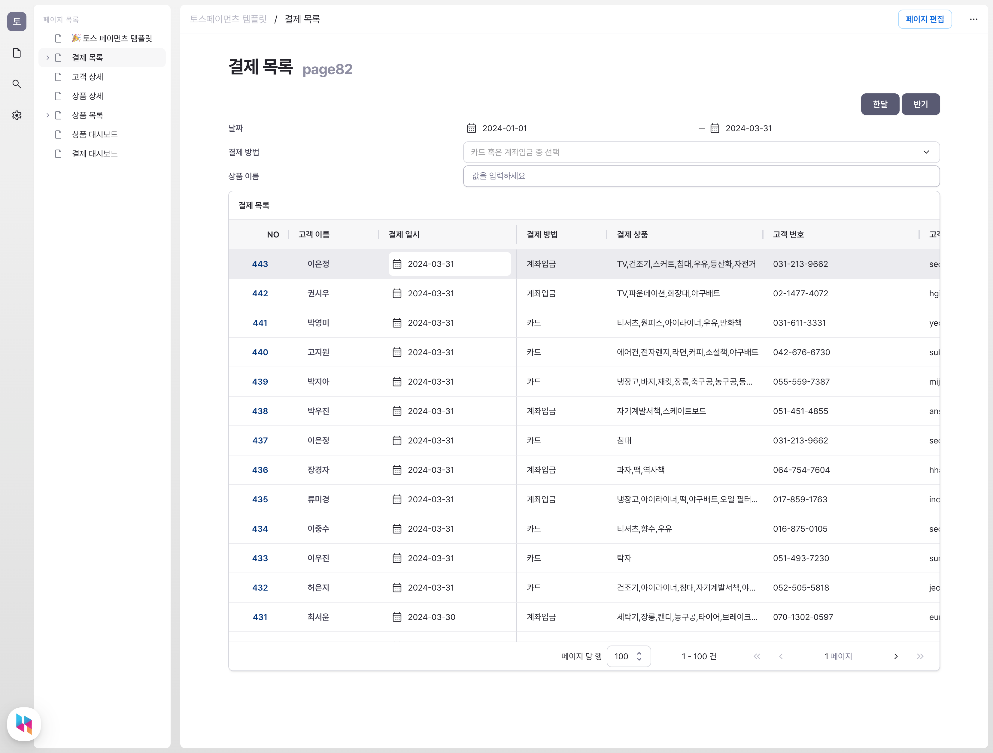Open payment number 437 link
Viewport: 993px width, 753px height.
pyautogui.click(x=260, y=441)
